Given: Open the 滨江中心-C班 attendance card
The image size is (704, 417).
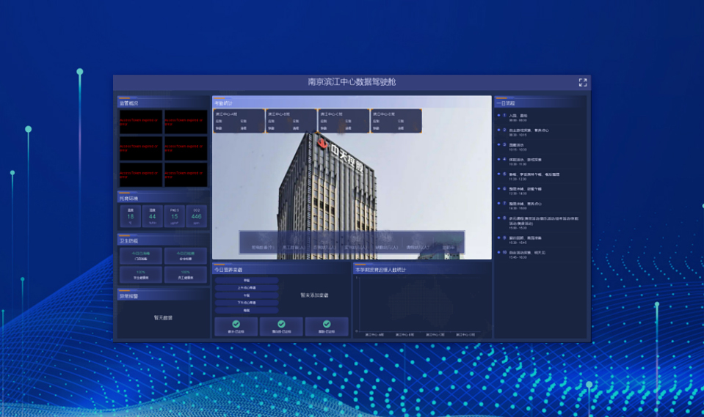Looking at the screenshot, I should point(344,121).
